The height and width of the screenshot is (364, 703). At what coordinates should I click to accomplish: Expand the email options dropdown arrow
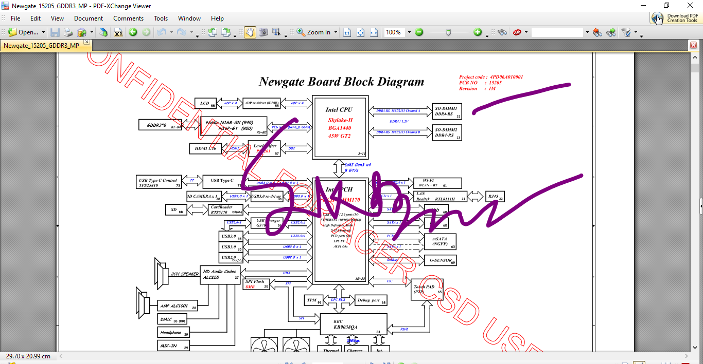click(91, 32)
